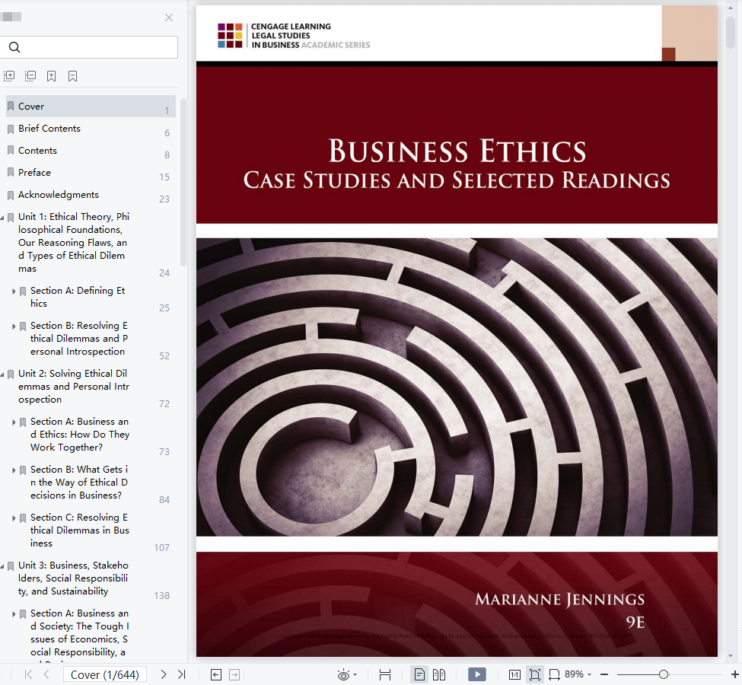Image resolution: width=742 pixels, height=685 pixels.
Task: Select the Contents bookmark
Action: pos(37,151)
